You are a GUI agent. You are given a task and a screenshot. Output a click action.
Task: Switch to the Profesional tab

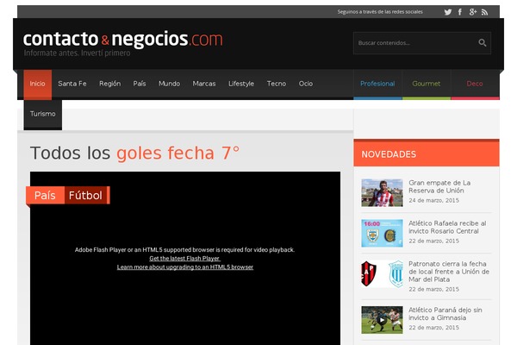[x=377, y=84]
